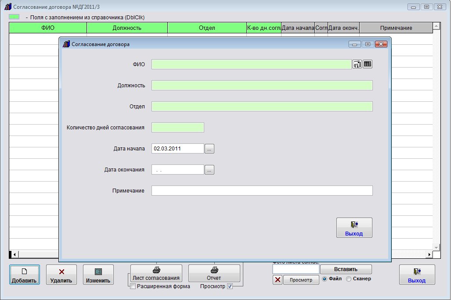Minimize the Согласование договора dialog
This screenshot has height=300, width=451.
tap(355, 44)
